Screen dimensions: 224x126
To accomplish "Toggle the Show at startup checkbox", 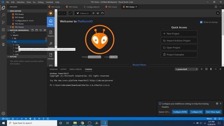I will click(201, 22).
